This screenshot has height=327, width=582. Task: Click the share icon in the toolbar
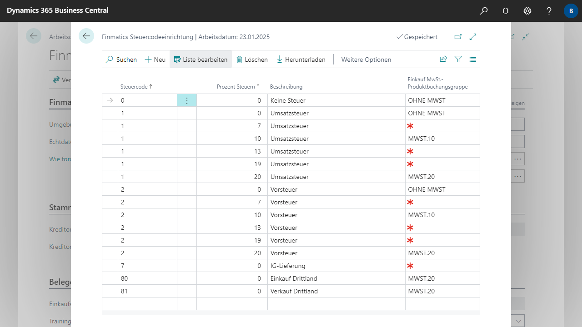pyautogui.click(x=443, y=59)
